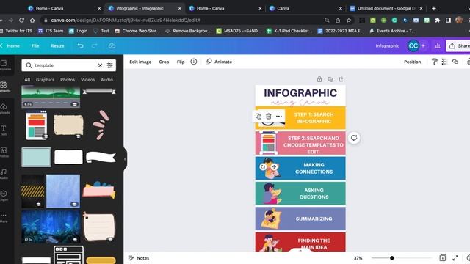
Task: Open the Position panel
Action: coord(412,62)
